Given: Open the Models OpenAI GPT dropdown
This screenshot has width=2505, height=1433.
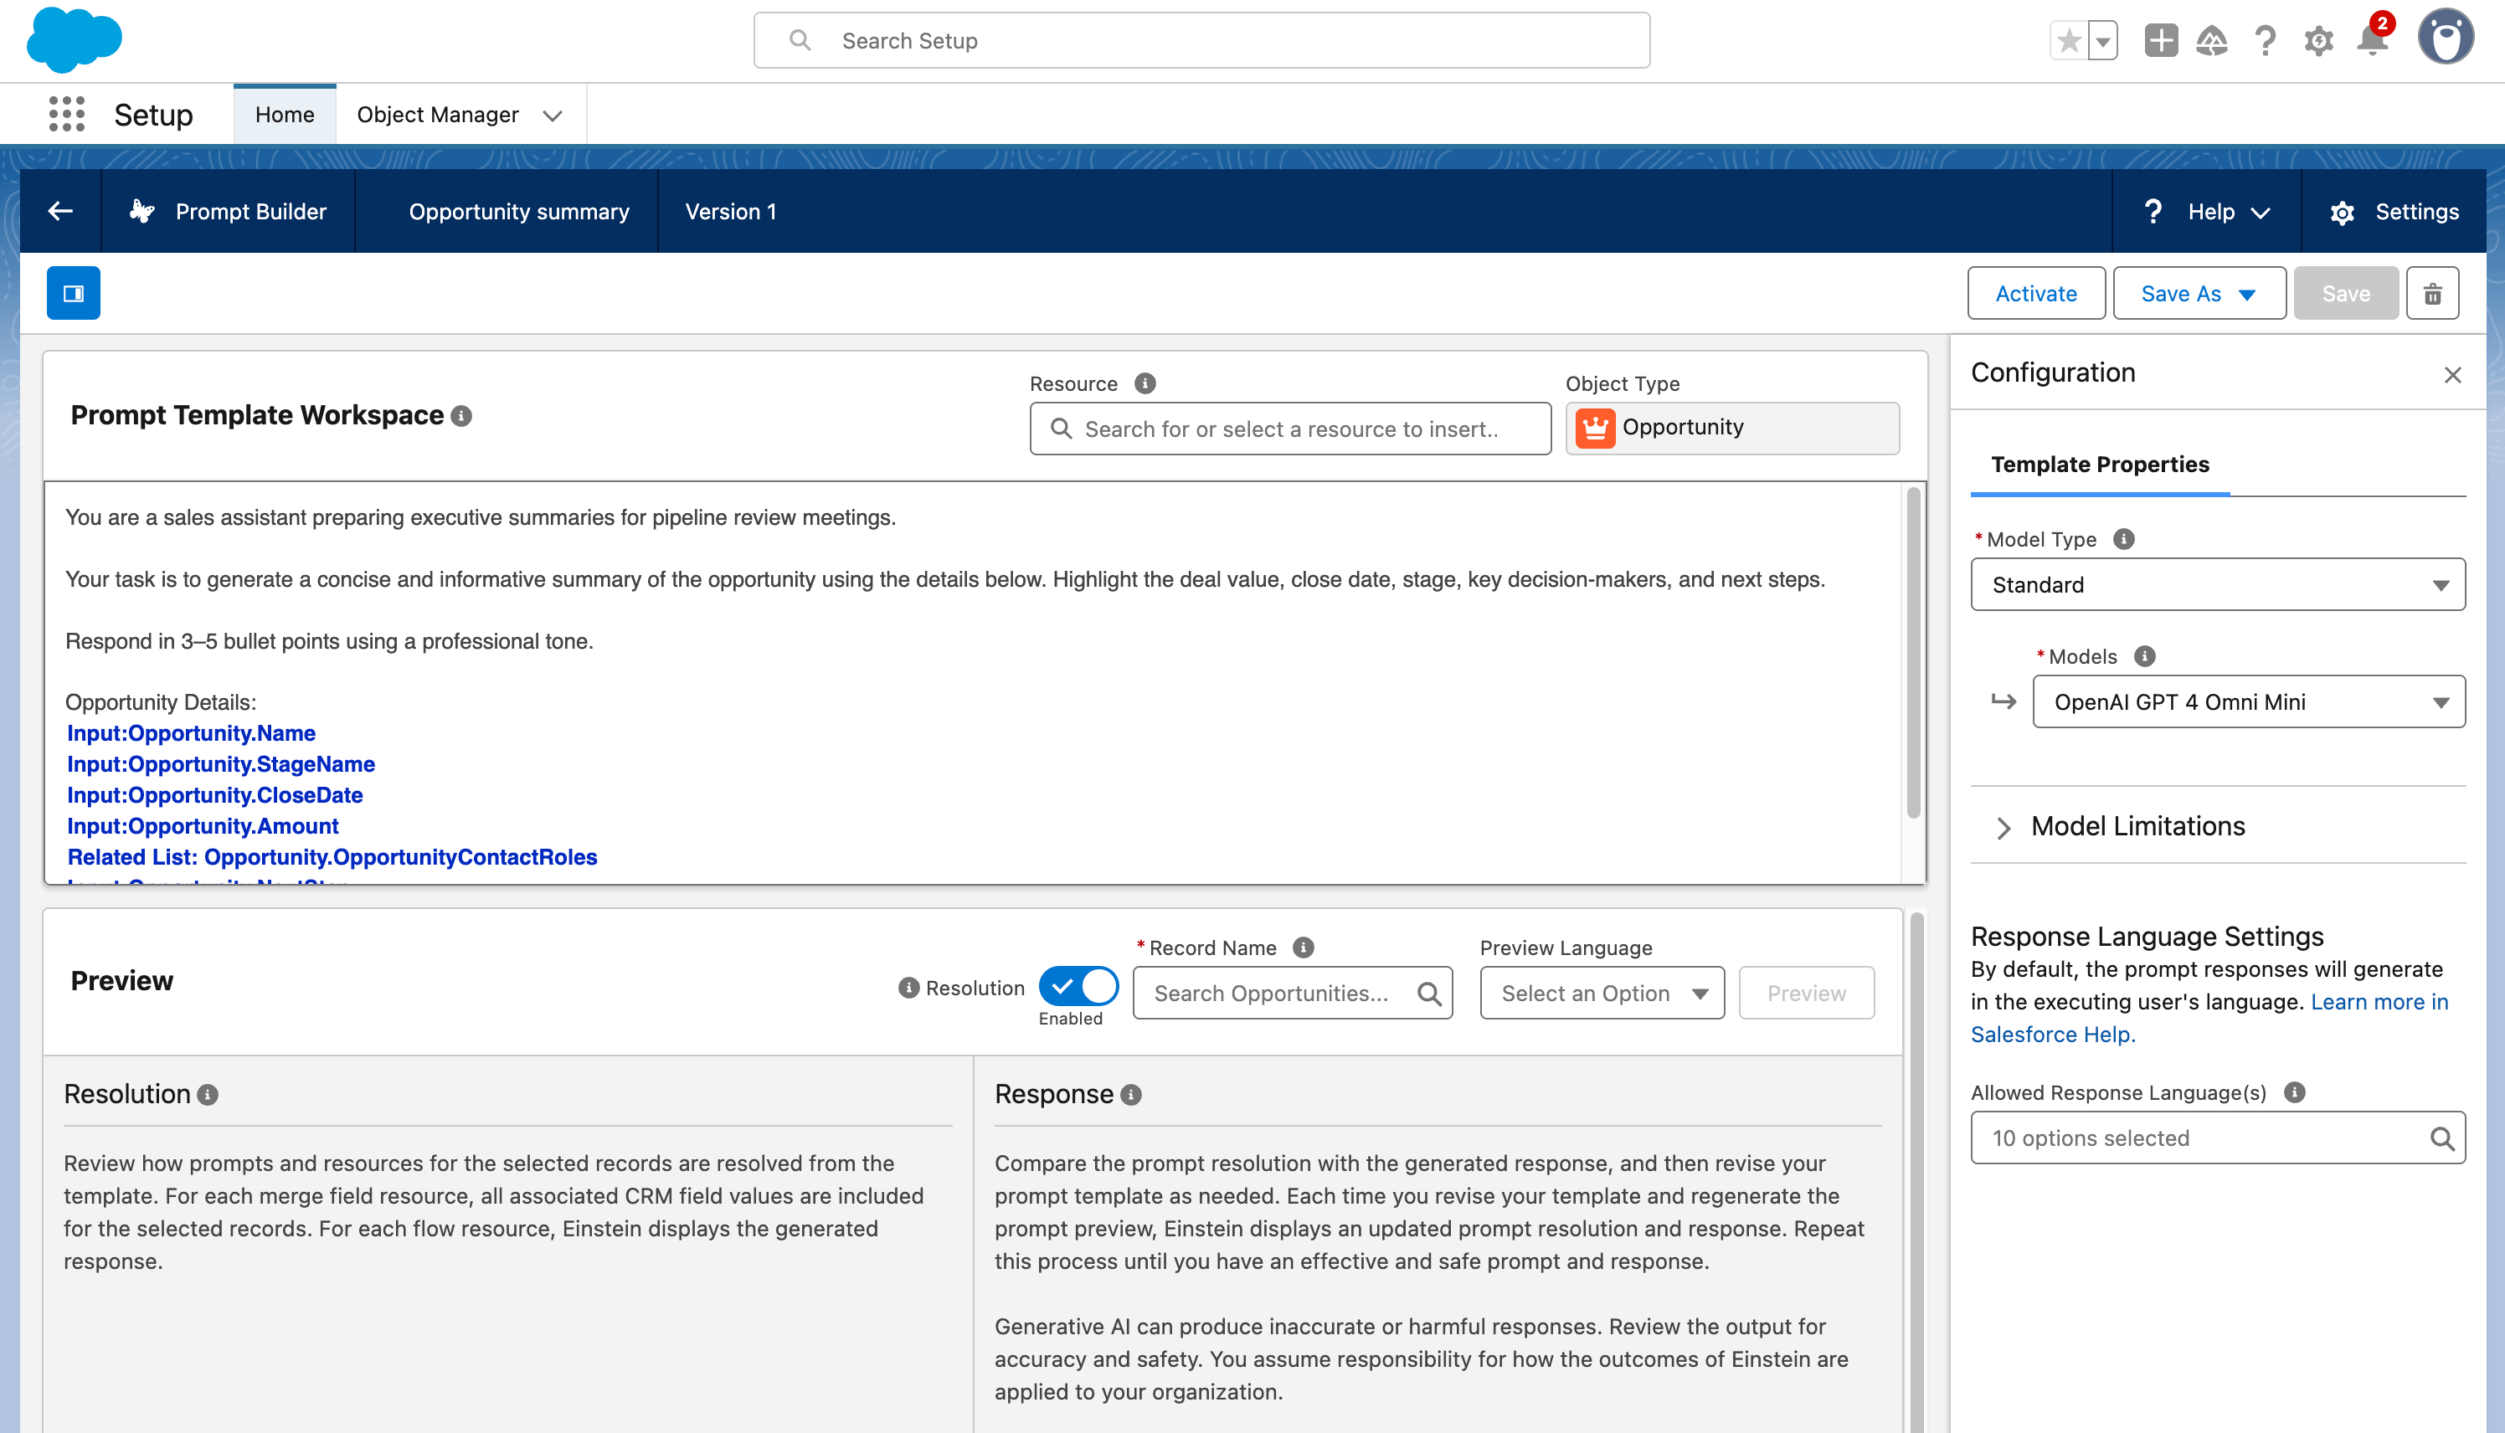Looking at the screenshot, I should 2248,701.
